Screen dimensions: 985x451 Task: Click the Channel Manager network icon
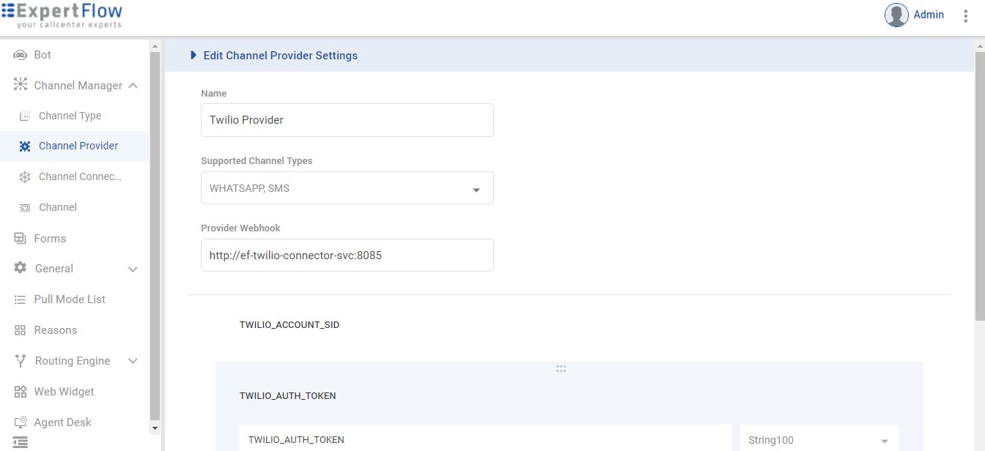(x=21, y=85)
